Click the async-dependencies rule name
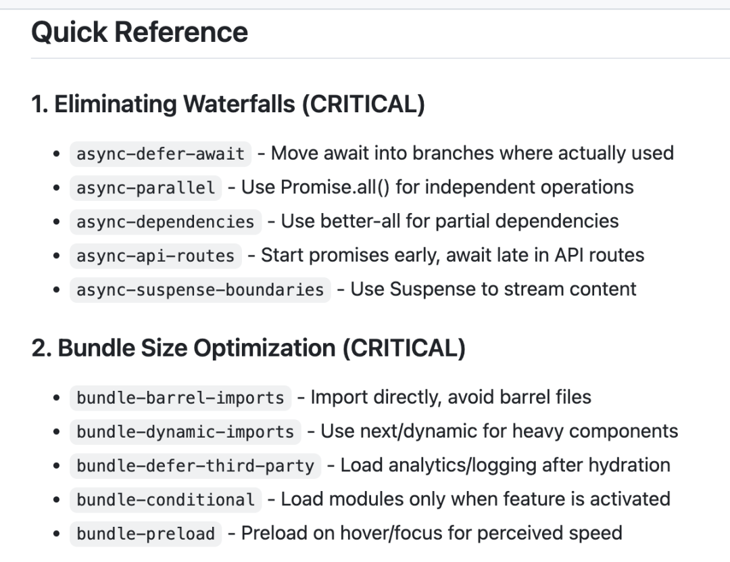Image resolution: width=730 pixels, height=562 pixels. pos(165,221)
